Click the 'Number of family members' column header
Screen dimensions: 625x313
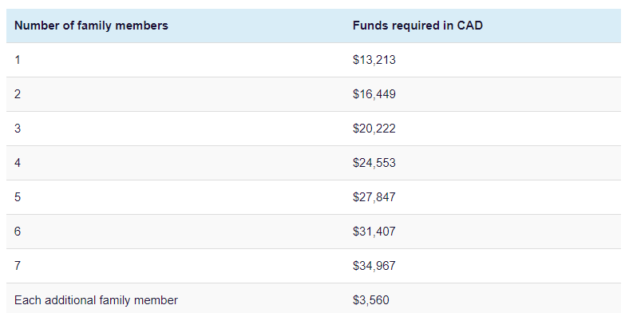click(x=91, y=26)
